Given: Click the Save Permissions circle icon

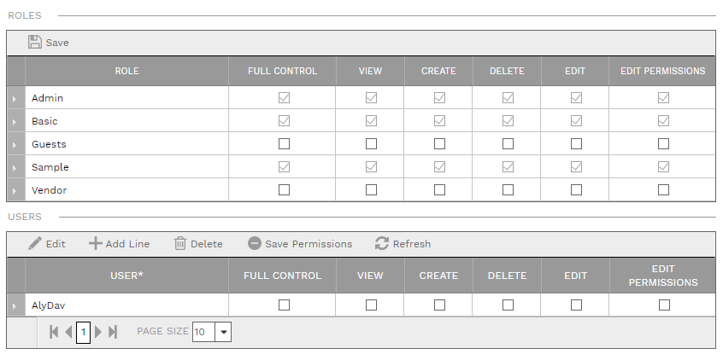Looking at the screenshot, I should 255,244.
